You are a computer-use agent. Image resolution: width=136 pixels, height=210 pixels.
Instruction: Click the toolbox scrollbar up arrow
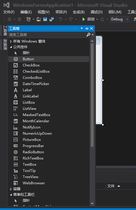coord(92,41)
